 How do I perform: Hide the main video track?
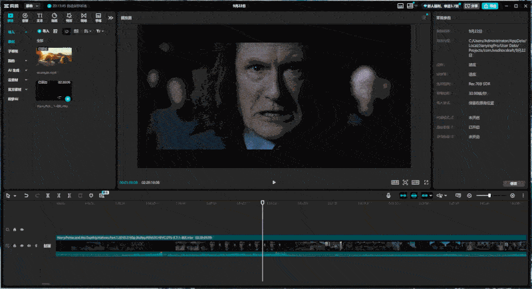tap(22, 246)
